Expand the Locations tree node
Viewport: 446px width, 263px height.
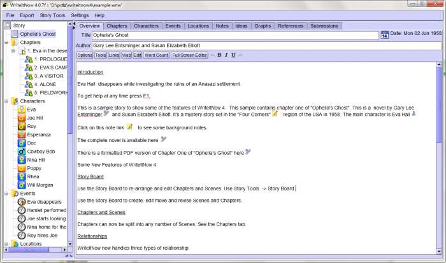pyautogui.click(x=6, y=244)
